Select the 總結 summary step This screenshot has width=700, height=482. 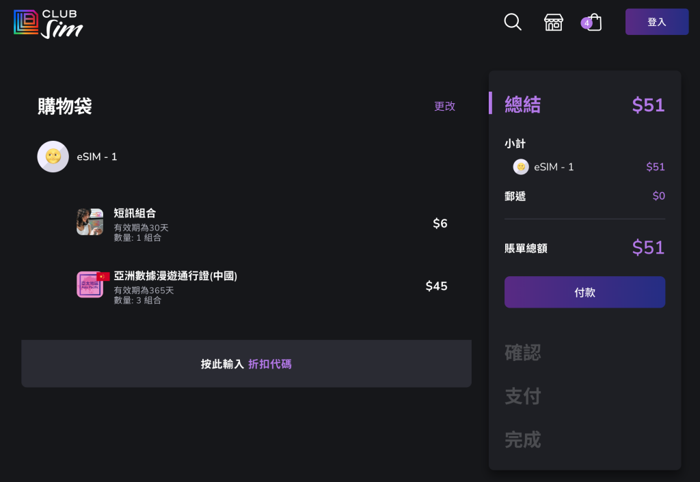pos(523,105)
